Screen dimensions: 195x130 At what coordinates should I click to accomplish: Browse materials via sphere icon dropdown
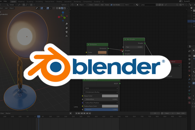(x=138, y=5)
